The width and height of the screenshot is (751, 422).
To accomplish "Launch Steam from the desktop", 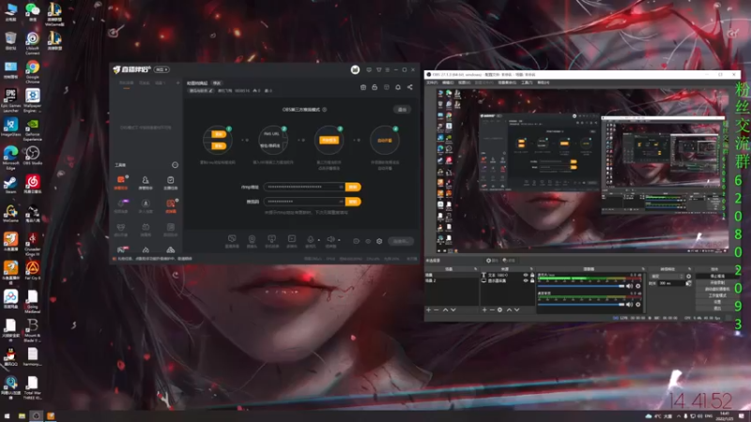I will pyautogui.click(x=10, y=185).
